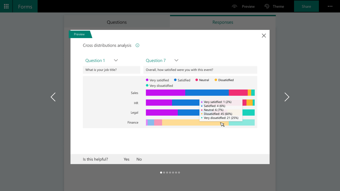Open the more options ellipsis menu
The width and height of the screenshot is (340, 191).
click(330, 6)
